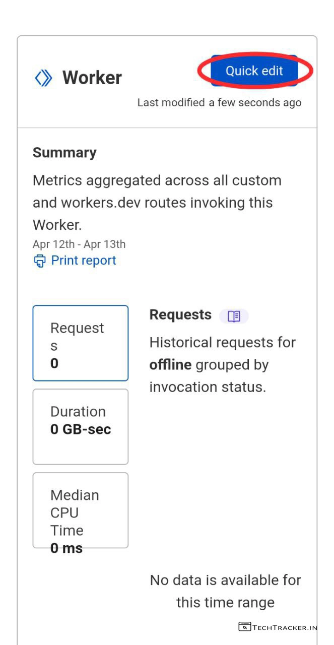Select the Requests metric card
Image resolution: width=334 pixels, height=645 pixels.
click(x=80, y=343)
